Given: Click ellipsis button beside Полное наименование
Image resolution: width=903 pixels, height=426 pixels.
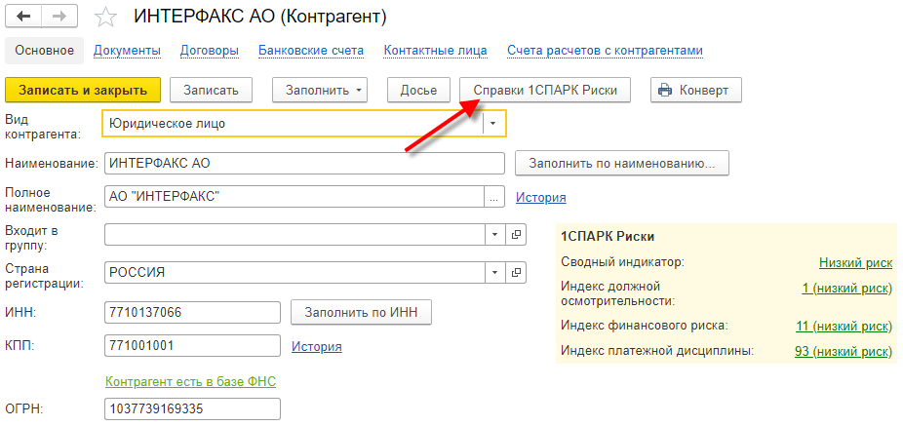Looking at the screenshot, I should pos(494,197).
